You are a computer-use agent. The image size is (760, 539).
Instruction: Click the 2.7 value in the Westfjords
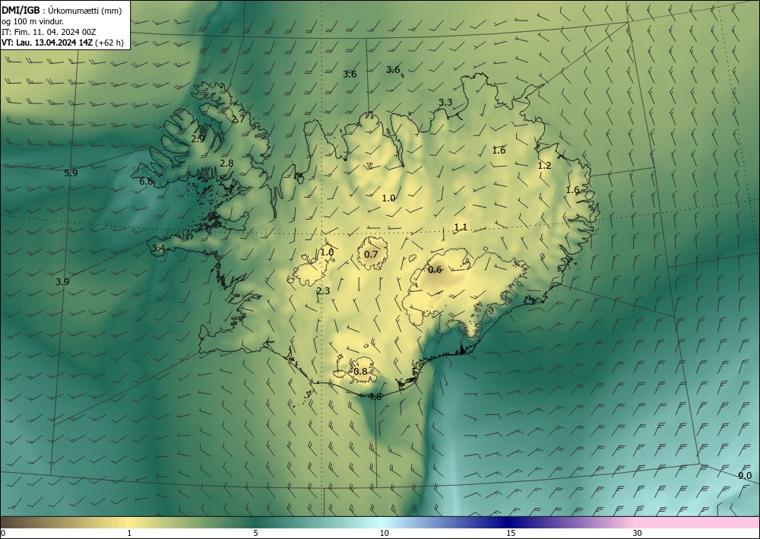[238, 119]
